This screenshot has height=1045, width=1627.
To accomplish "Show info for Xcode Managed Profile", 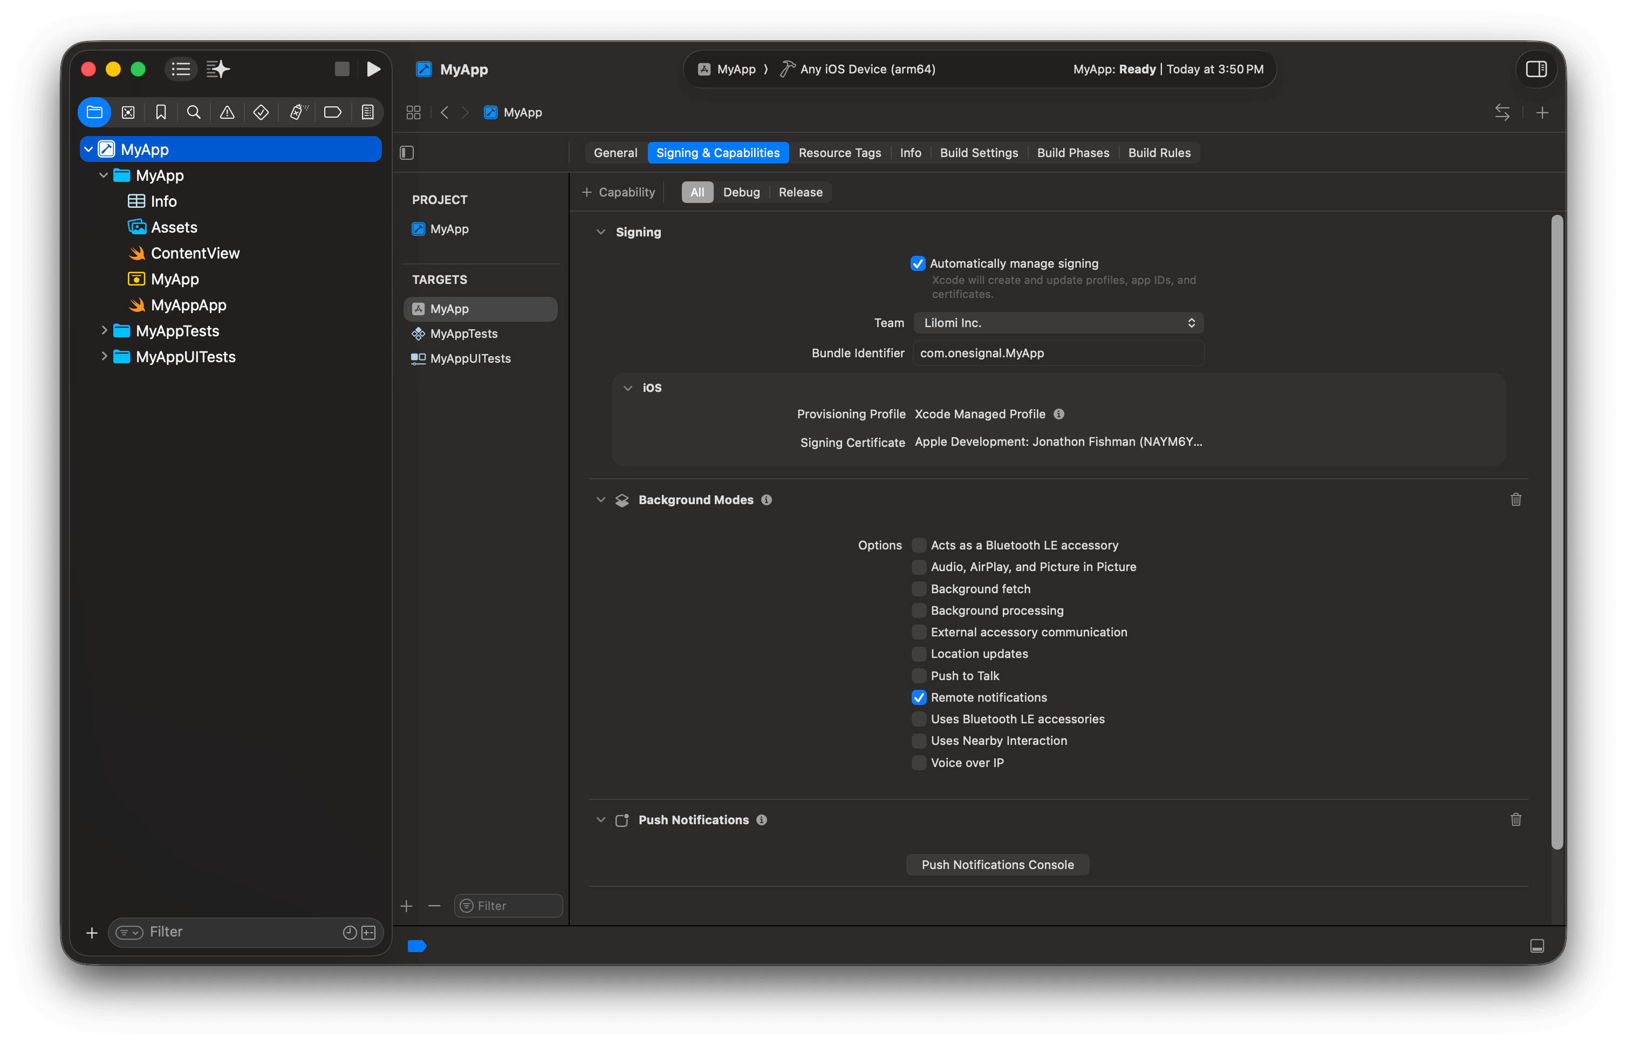I will click(1058, 414).
